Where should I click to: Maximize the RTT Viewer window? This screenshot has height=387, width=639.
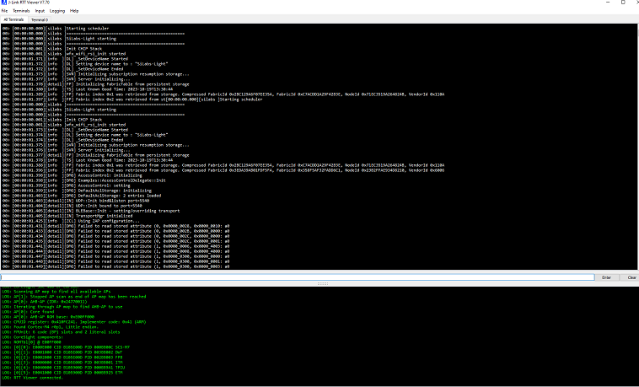click(x=623, y=3)
